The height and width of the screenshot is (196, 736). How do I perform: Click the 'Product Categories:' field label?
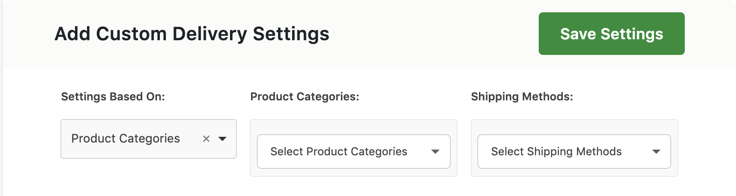[304, 97]
